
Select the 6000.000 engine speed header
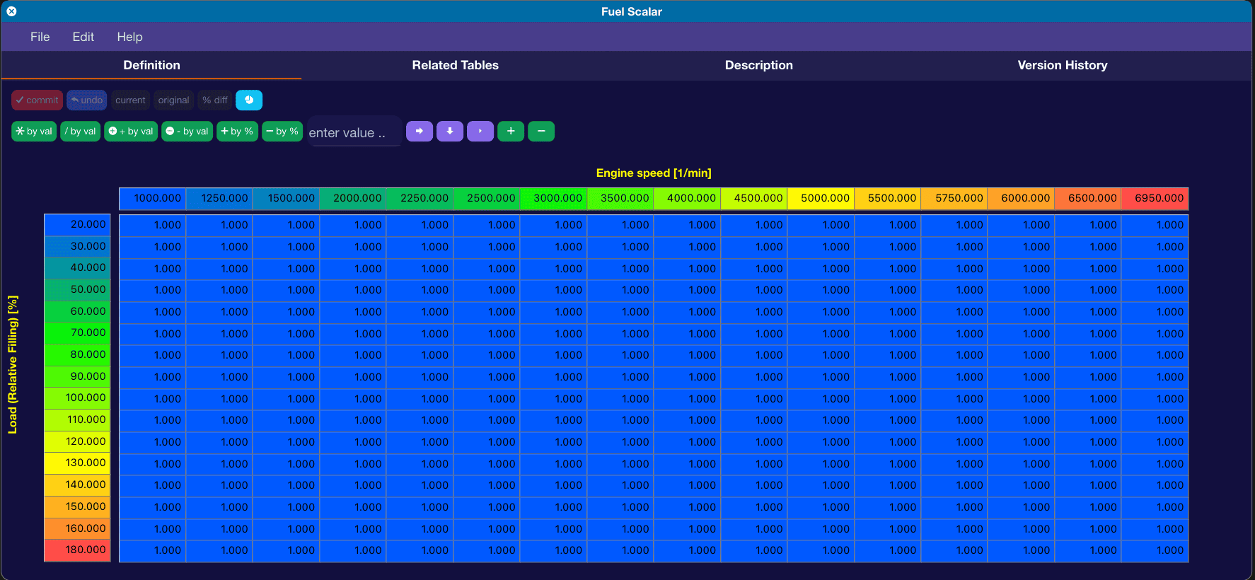pos(1021,198)
